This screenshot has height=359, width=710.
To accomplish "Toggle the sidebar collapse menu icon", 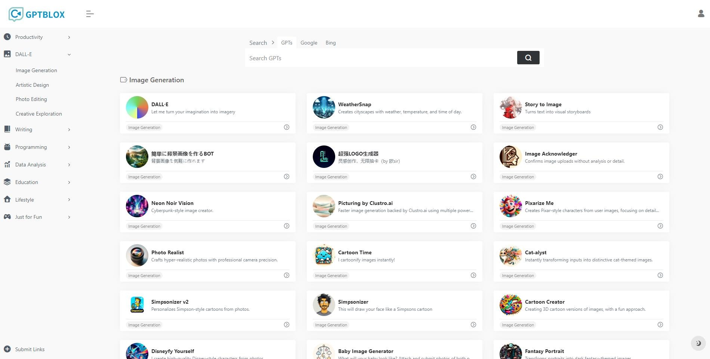I will coord(90,14).
